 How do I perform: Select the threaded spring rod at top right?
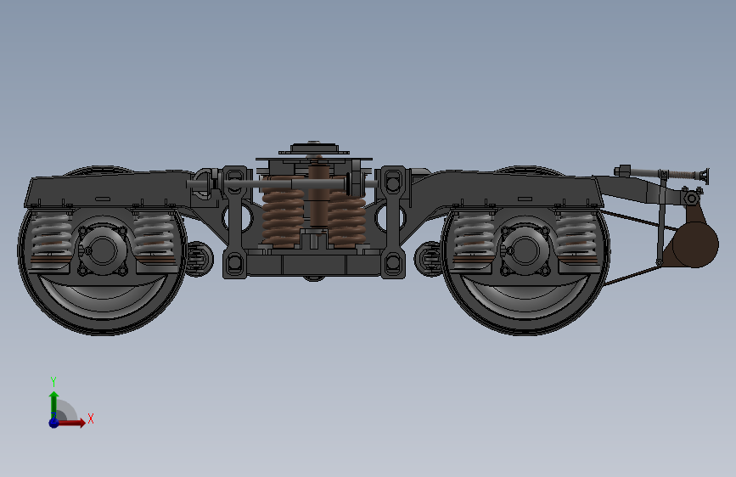pos(663,174)
